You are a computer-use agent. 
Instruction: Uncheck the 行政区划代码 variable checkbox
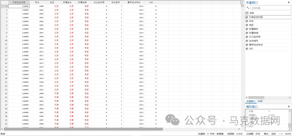(247, 17)
